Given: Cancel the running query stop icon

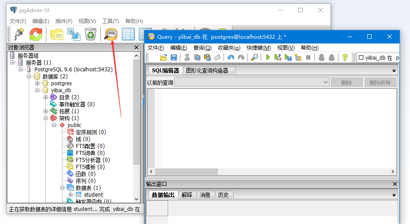Looking at the screenshot, I should pos(308,57).
